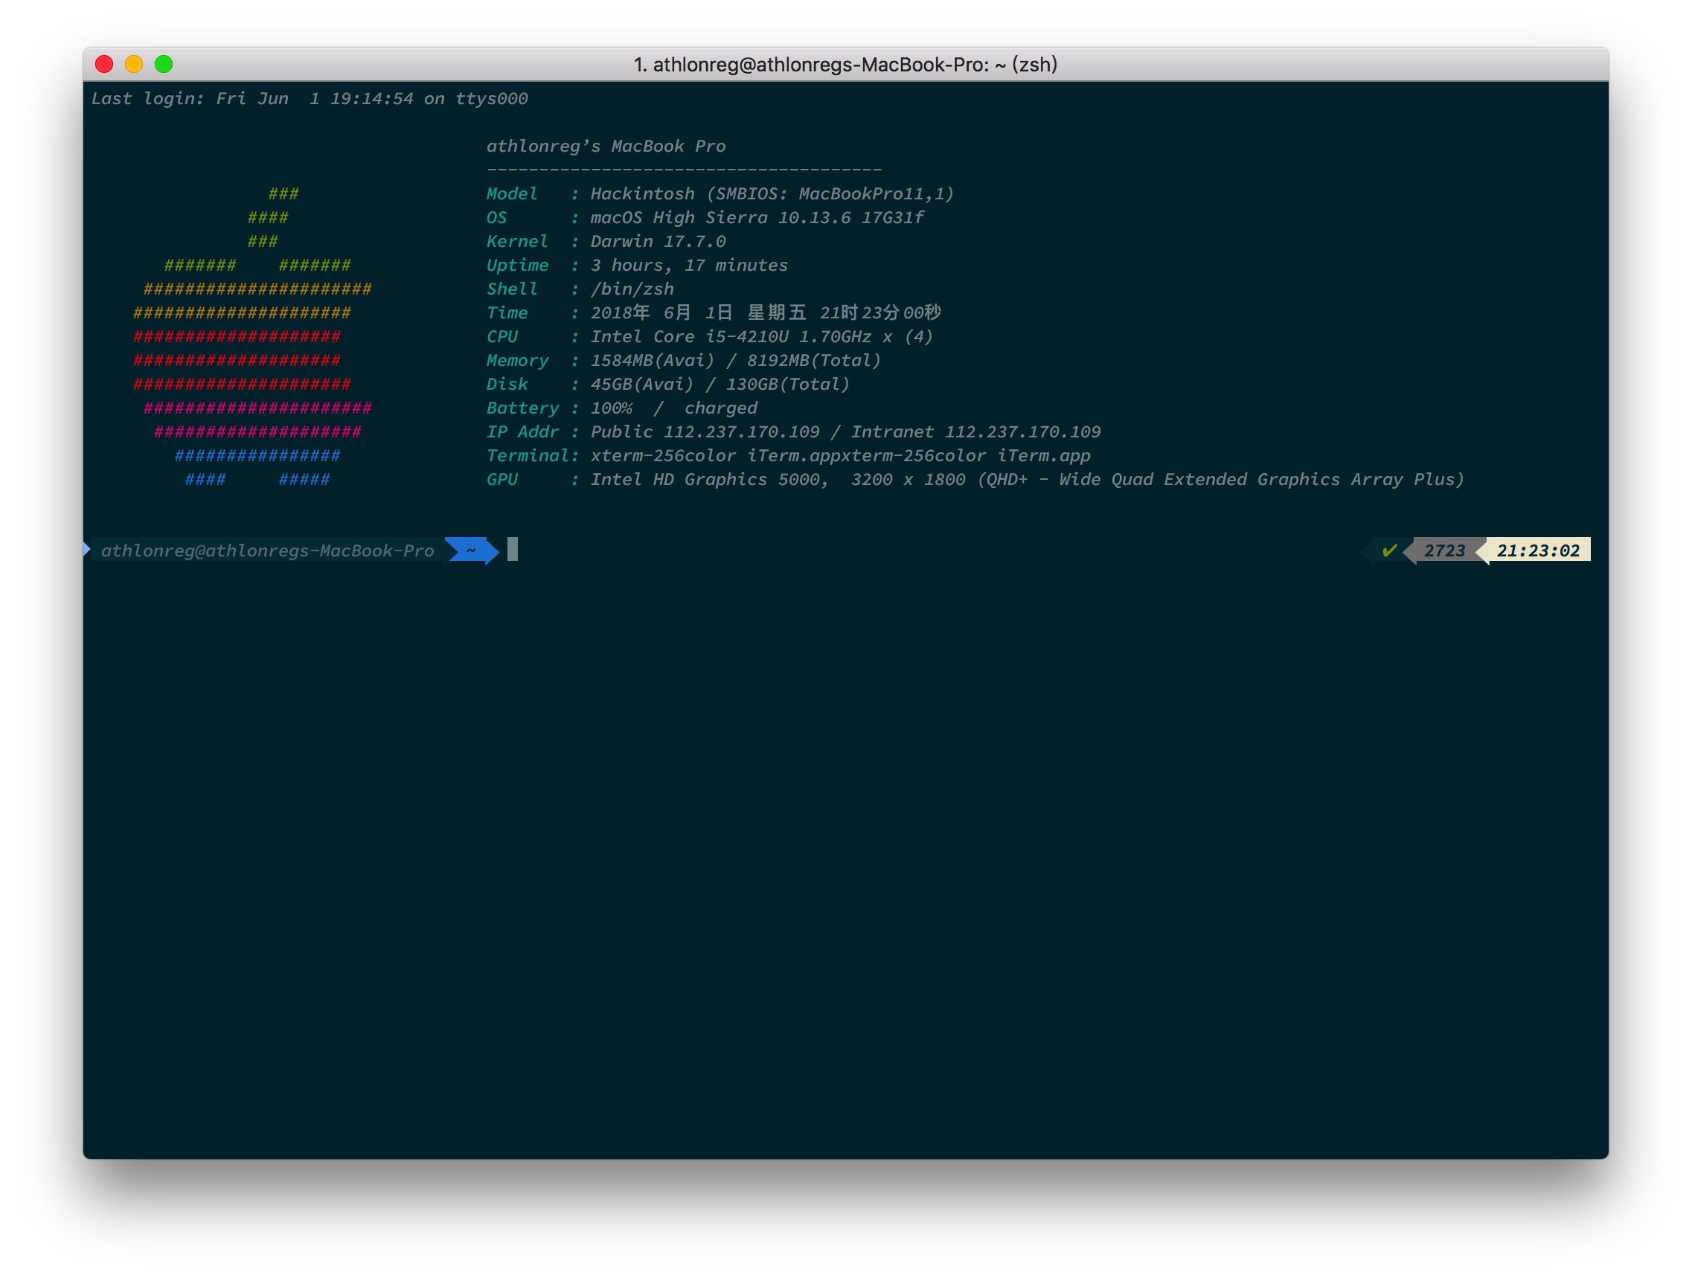
Task: Click the yellow minimize window button
Action: coord(134,64)
